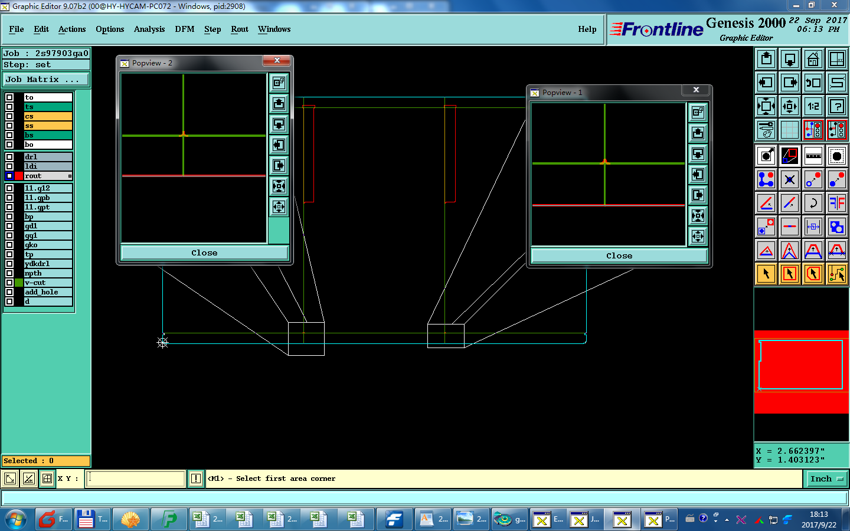Image resolution: width=850 pixels, height=531 pixels.
Task: Click the green P application taskbar icon
Action: (169, 519)
